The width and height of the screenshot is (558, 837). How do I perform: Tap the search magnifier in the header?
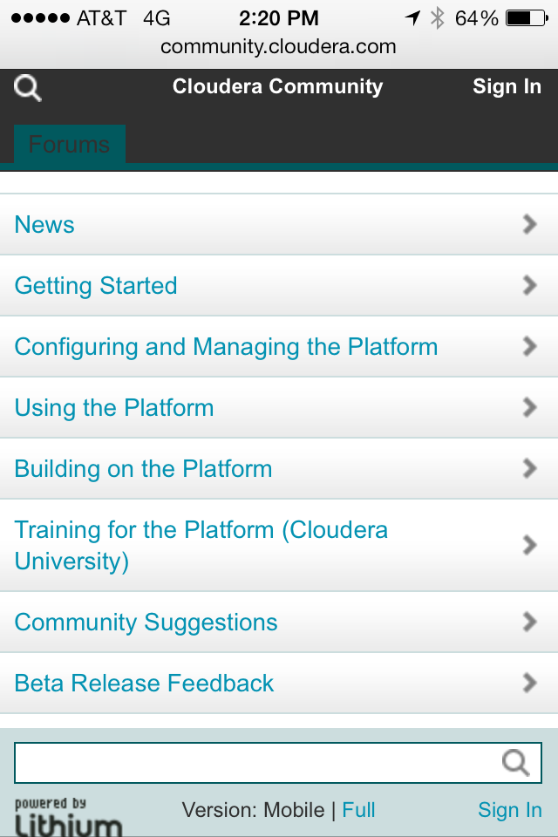tap(28, 88)
